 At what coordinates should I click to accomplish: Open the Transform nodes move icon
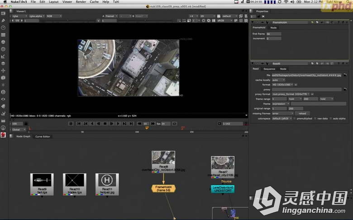tap(3, 70)
